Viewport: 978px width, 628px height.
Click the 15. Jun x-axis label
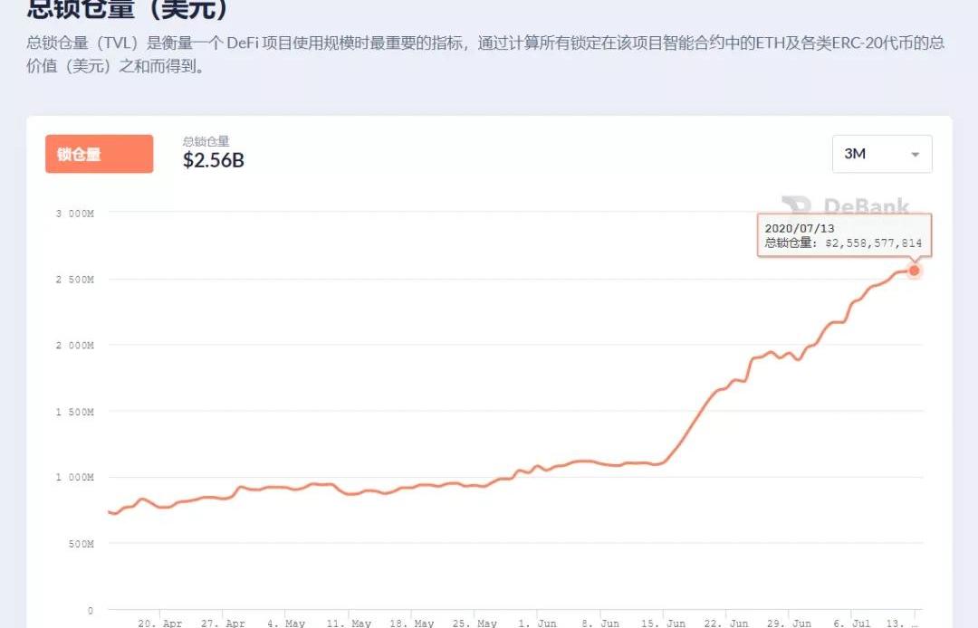coord(663,623)
